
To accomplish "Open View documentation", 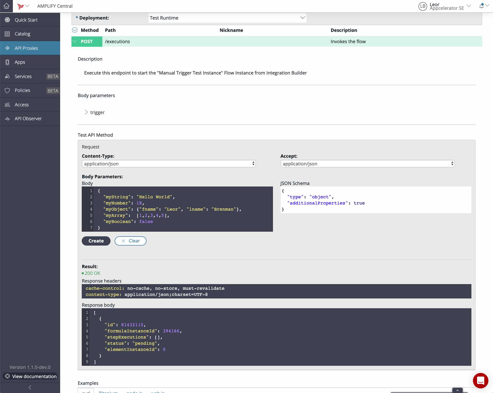I will [x=30, y=376].
